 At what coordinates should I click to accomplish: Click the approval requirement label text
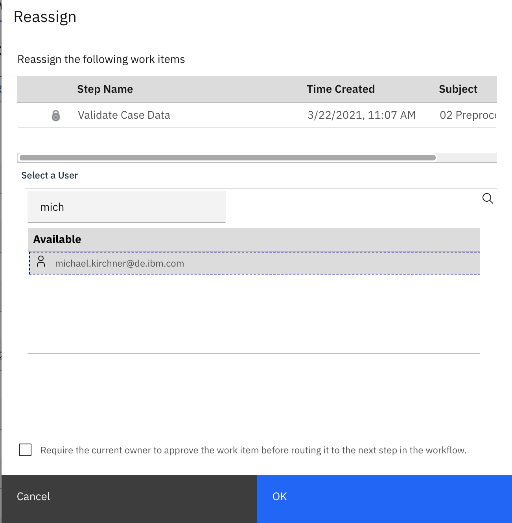point(253,450)
